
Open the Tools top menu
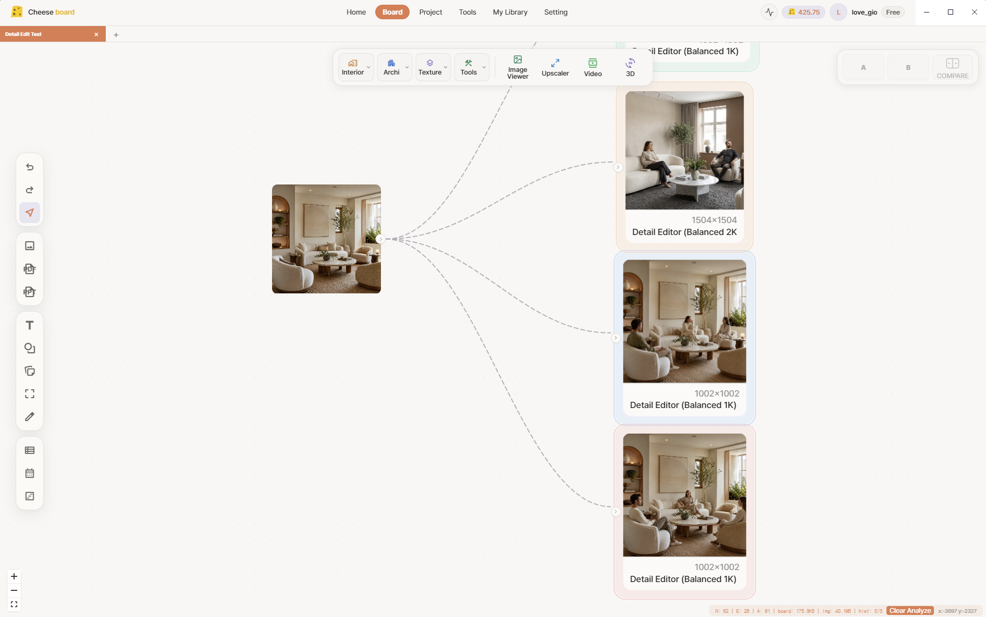click(x=467, y=12)
